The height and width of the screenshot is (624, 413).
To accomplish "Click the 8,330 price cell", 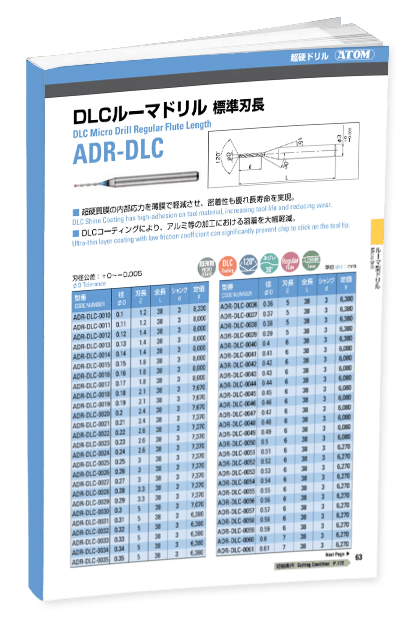I will [x=199, y=309].
